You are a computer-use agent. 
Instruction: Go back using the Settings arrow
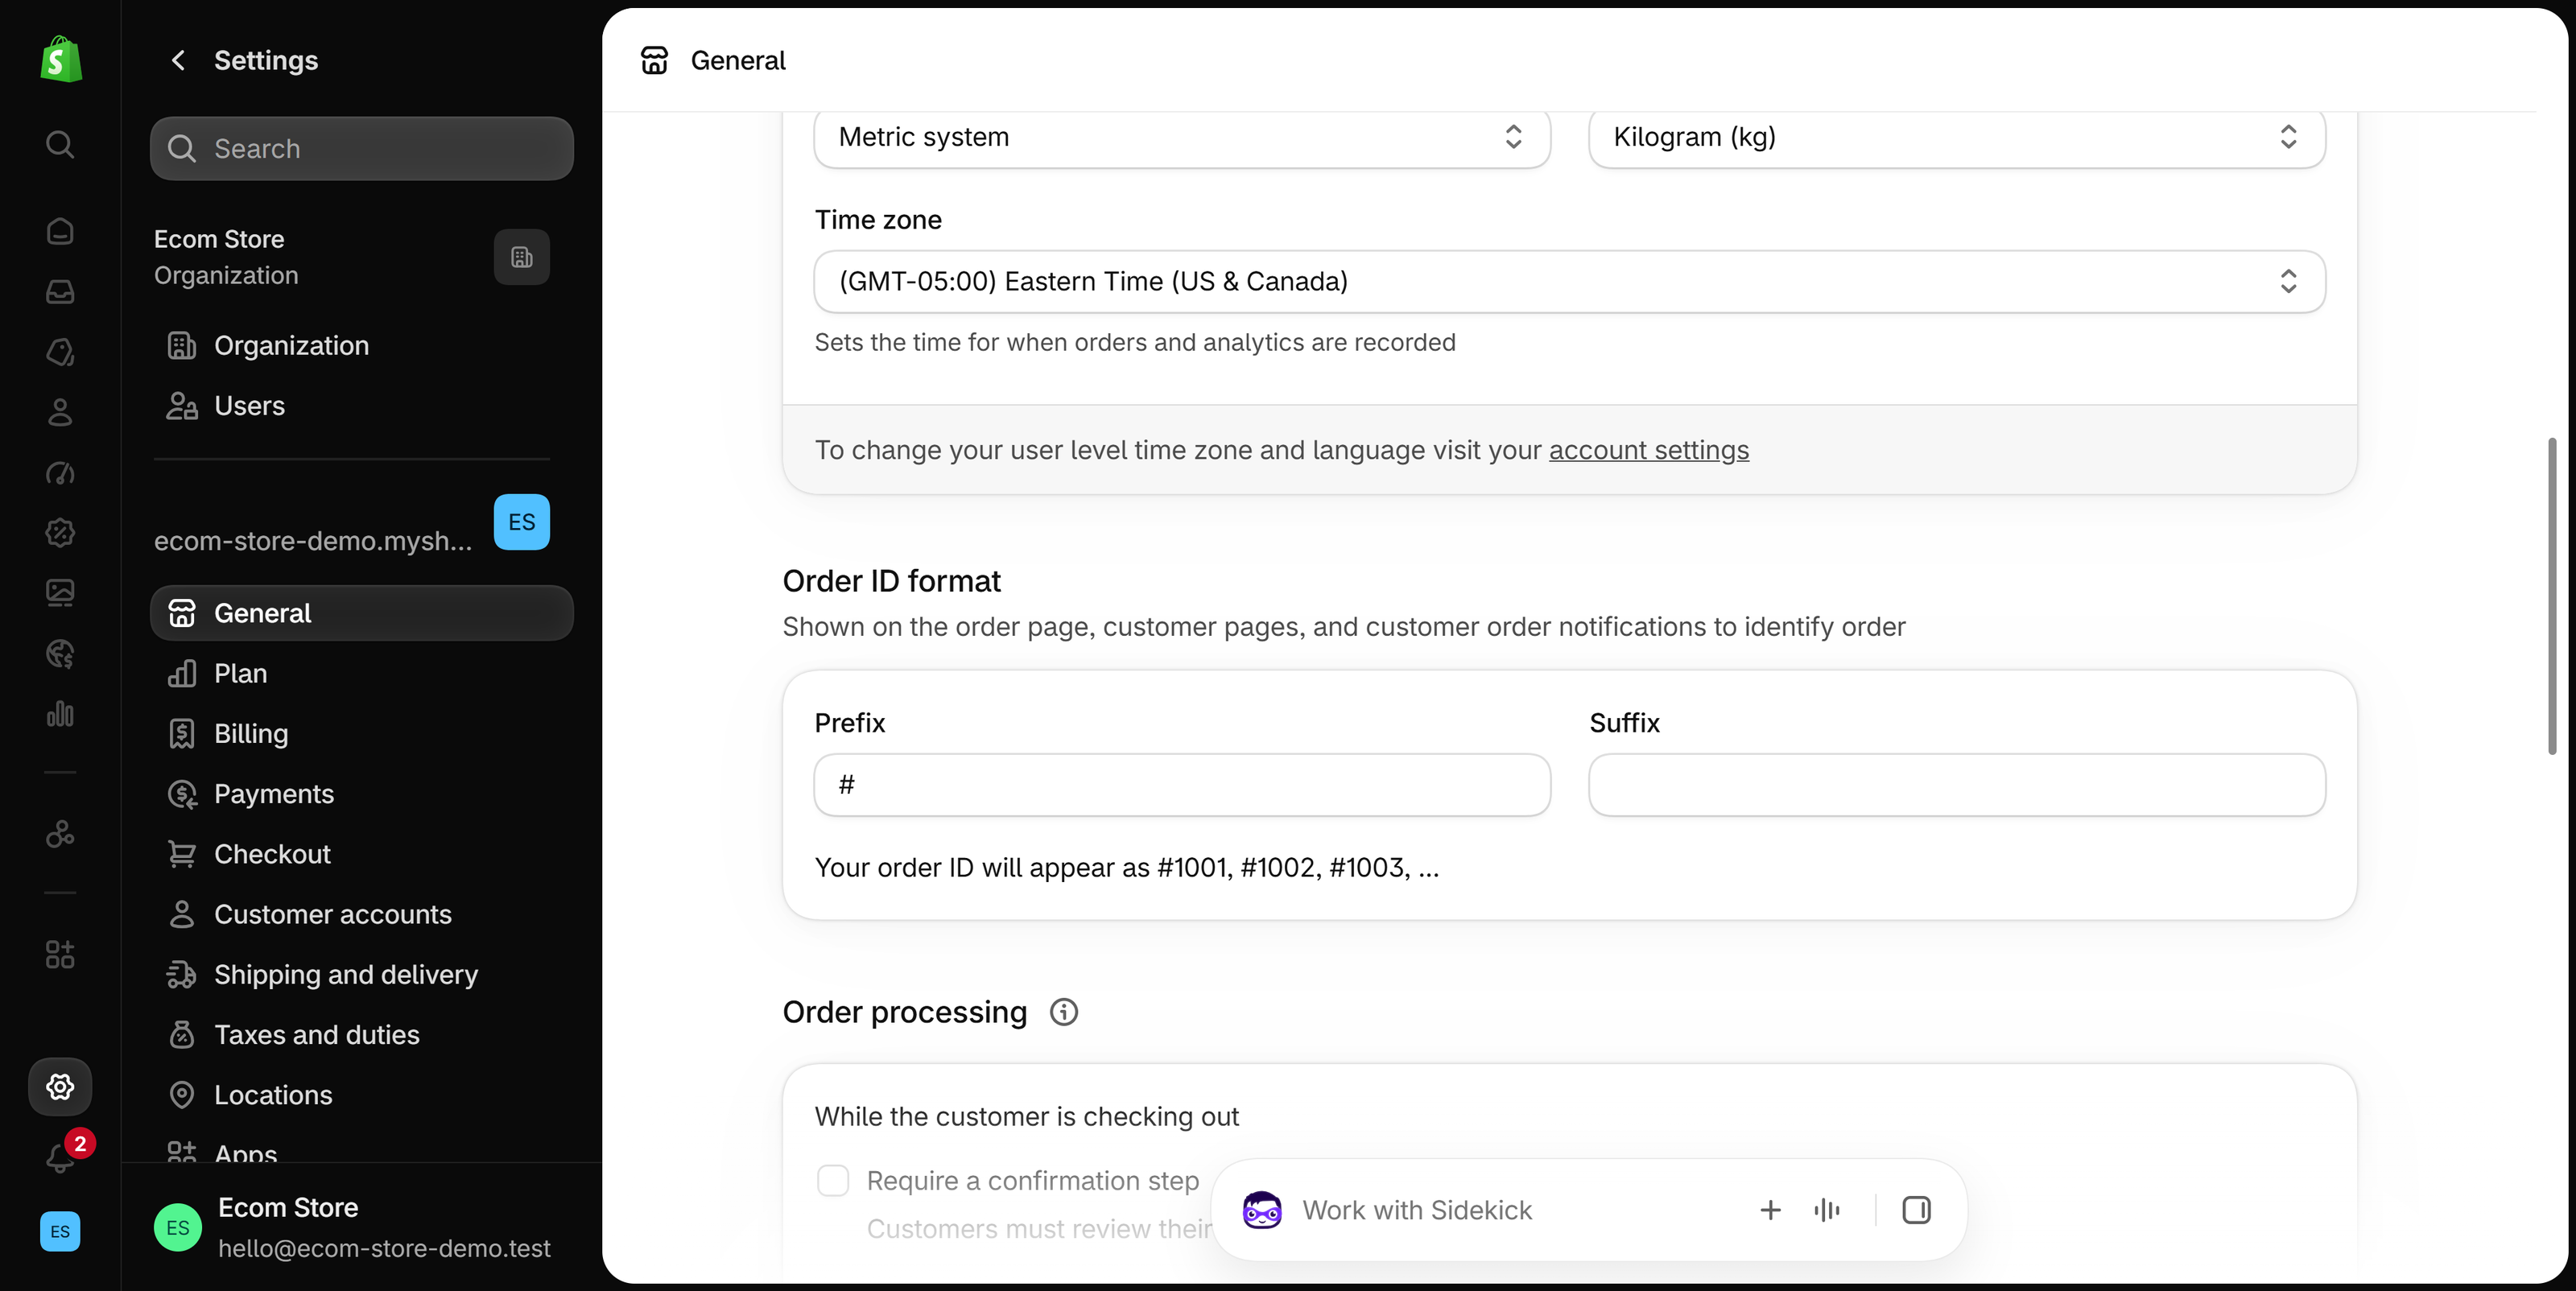click(178, 60)
